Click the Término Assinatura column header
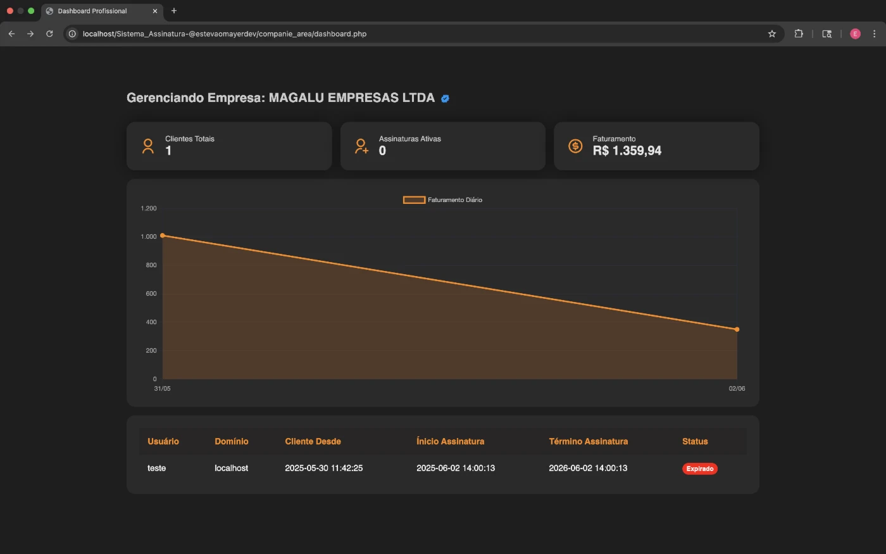This screenshot has height=554, width=886. [x=589, y=441]
